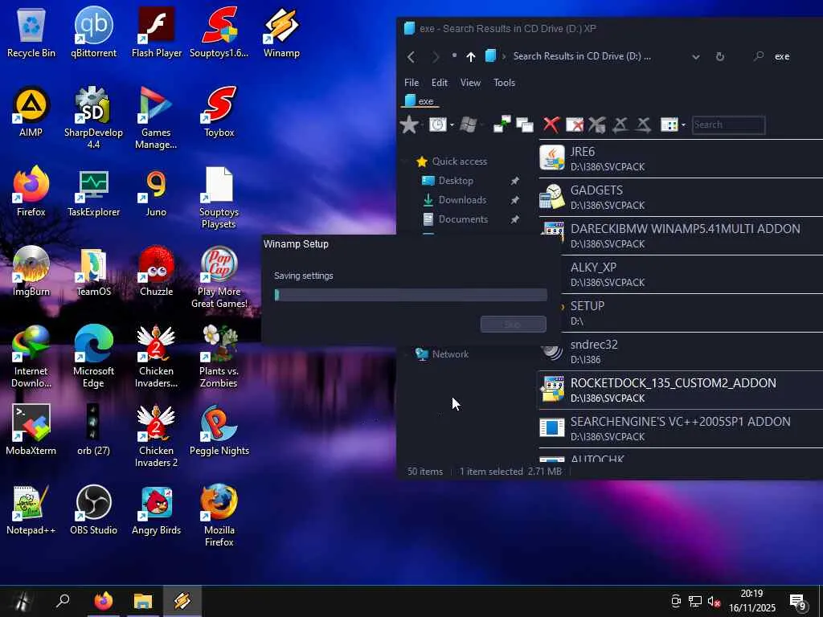
Task: Open the Recycle Bin
Action: (x=31, y=31)
